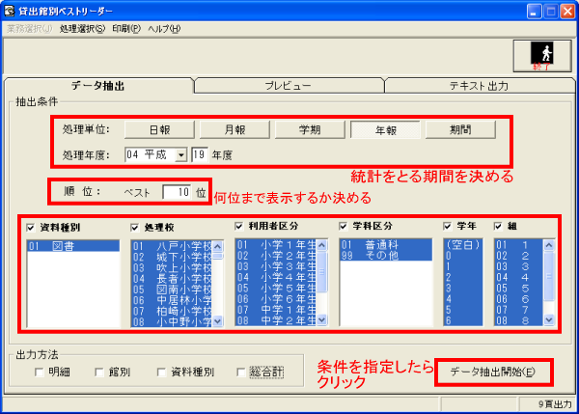
Task: Click the 組 list scrollbar thumb
Action: (549, 276)
